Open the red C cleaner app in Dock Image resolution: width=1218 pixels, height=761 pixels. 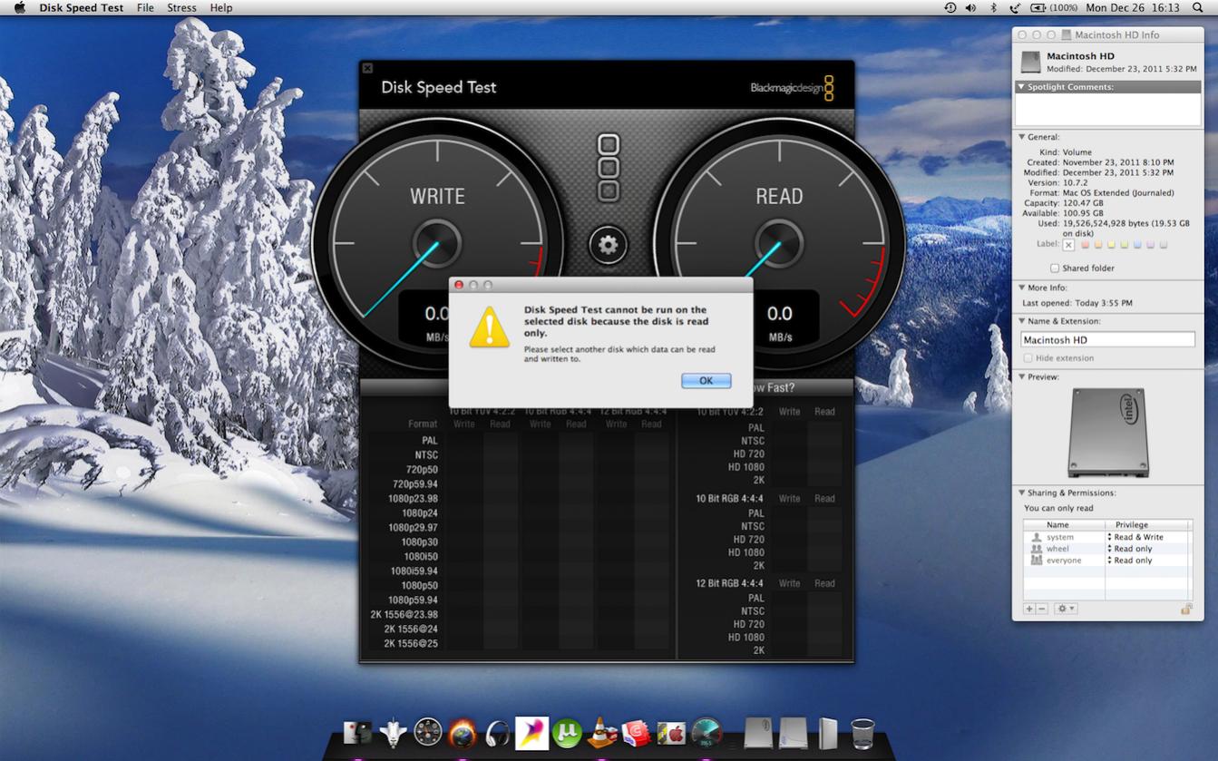636,733
